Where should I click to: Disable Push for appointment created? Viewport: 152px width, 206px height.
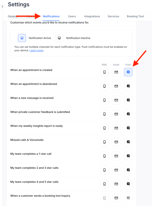click(x=128, y=72)
